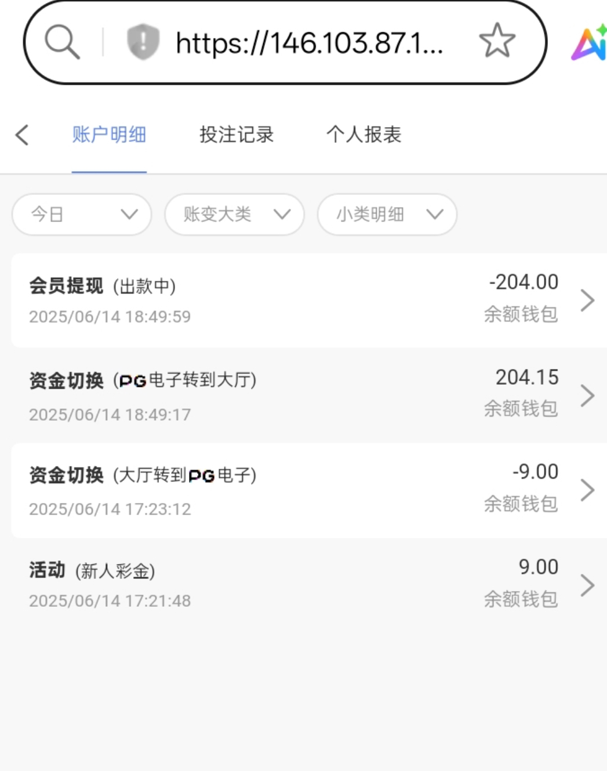Open the 账变大类 category dropdown
The image size is (607, 771).
tap(234, 215)
